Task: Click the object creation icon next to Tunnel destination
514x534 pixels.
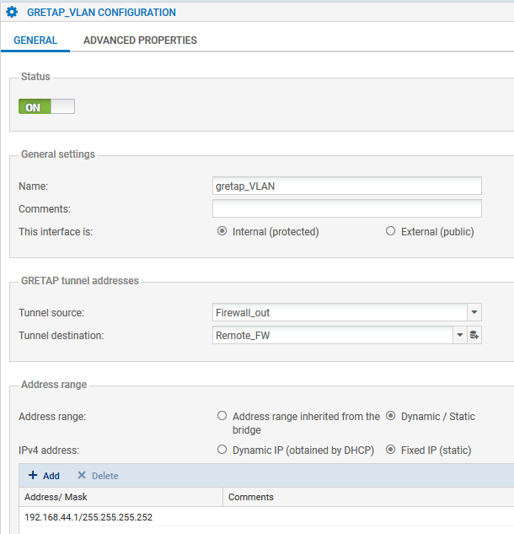Action: click(474, 336)
